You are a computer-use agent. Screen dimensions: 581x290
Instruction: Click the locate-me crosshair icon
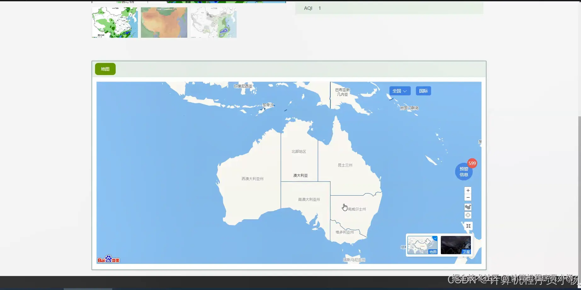tap(468, 215)
